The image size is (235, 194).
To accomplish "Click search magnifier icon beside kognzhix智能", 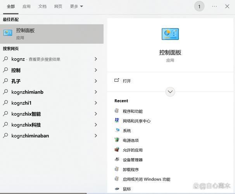I will (5, 114).
